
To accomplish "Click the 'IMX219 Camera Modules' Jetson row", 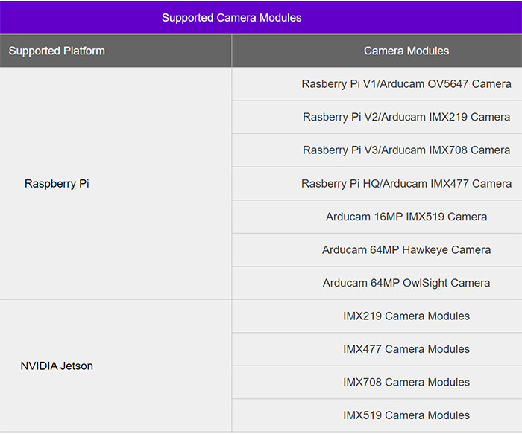I will click(406, 316).
